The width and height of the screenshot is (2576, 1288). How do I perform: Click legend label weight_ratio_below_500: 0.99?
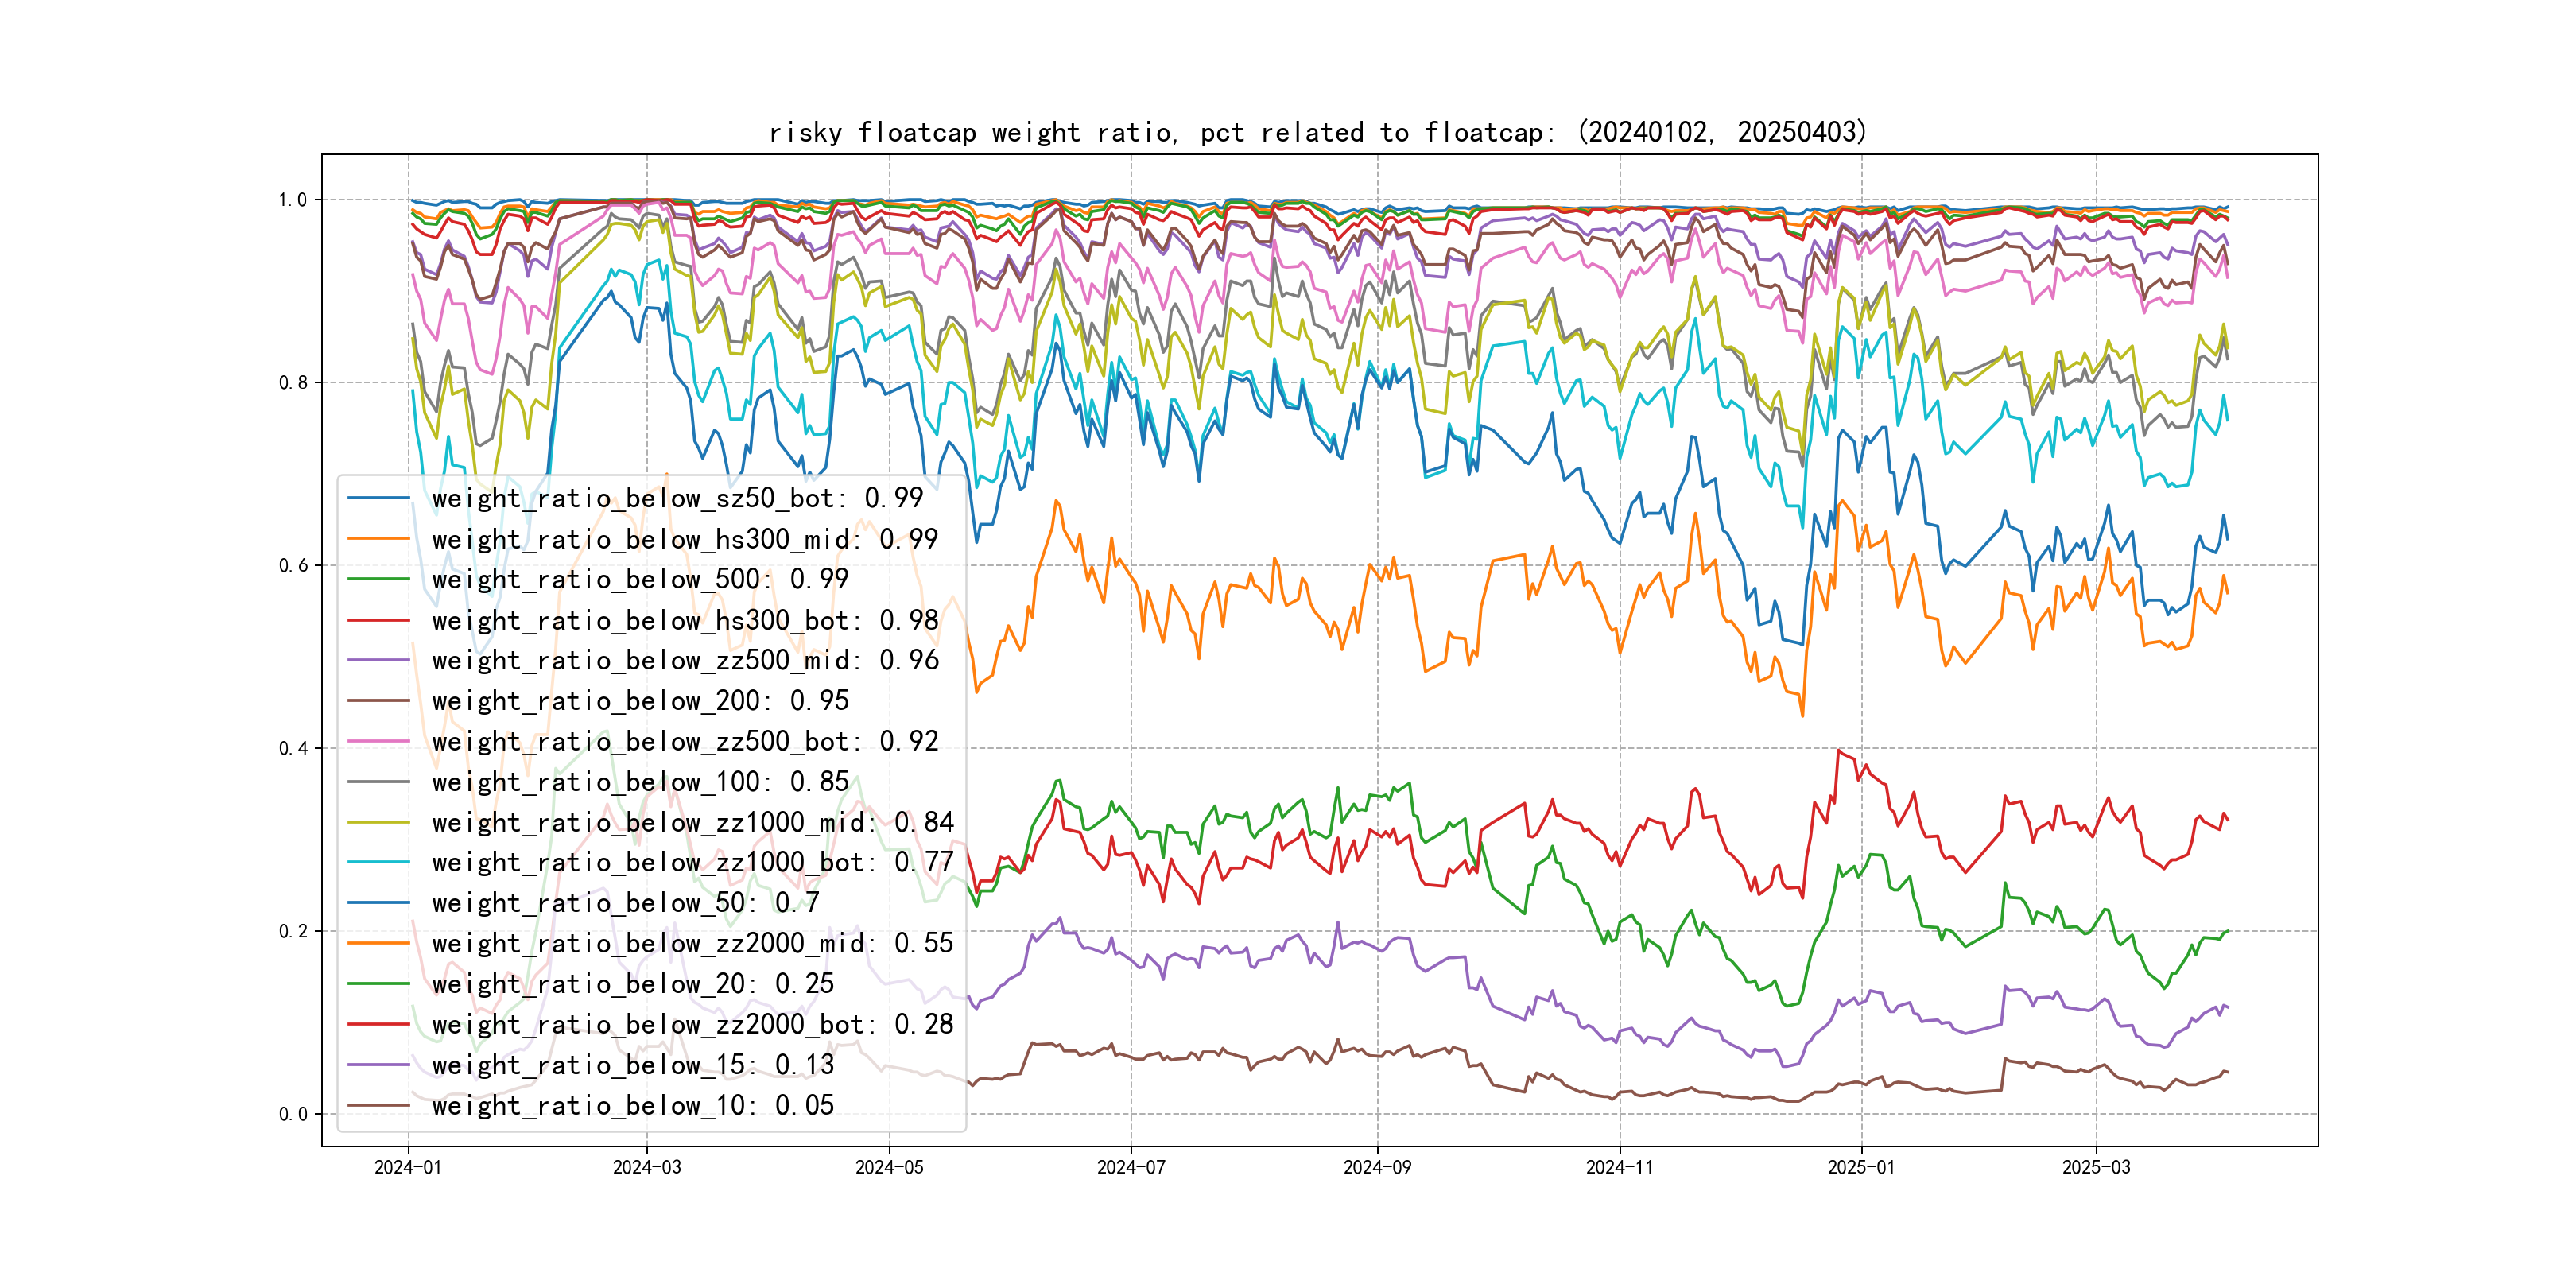pyautogui.click(x=640, y=579)
